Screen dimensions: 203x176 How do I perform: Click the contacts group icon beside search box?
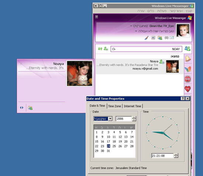187,49
